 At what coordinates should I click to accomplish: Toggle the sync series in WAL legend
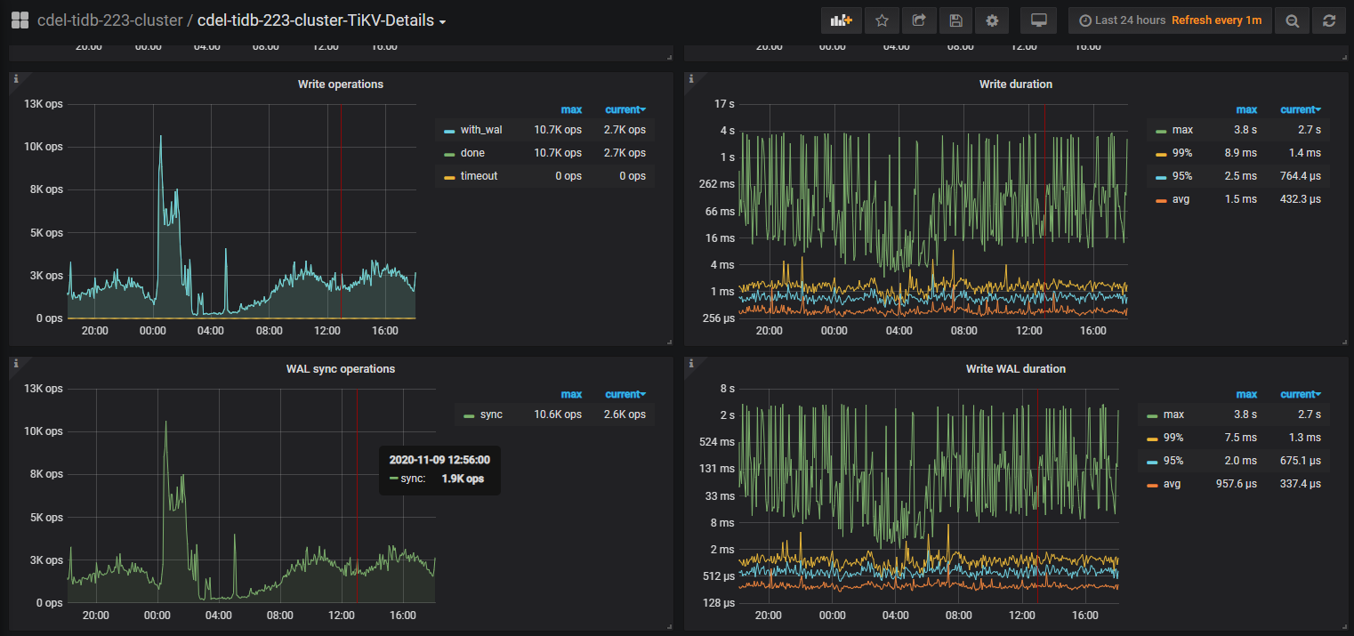click(490, 415)
